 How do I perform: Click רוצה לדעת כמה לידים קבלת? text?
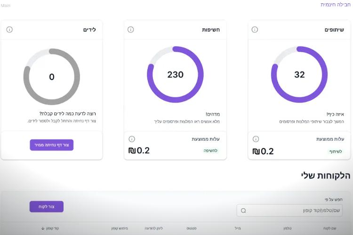[x=67, y=114]
